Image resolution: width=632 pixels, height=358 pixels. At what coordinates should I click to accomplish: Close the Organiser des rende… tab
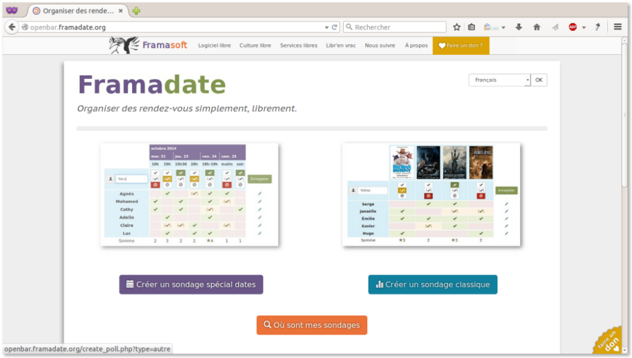tap(121, 11)
